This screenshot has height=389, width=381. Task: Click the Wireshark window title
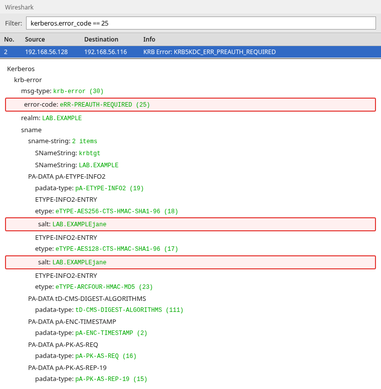click(x=19, y=7)
